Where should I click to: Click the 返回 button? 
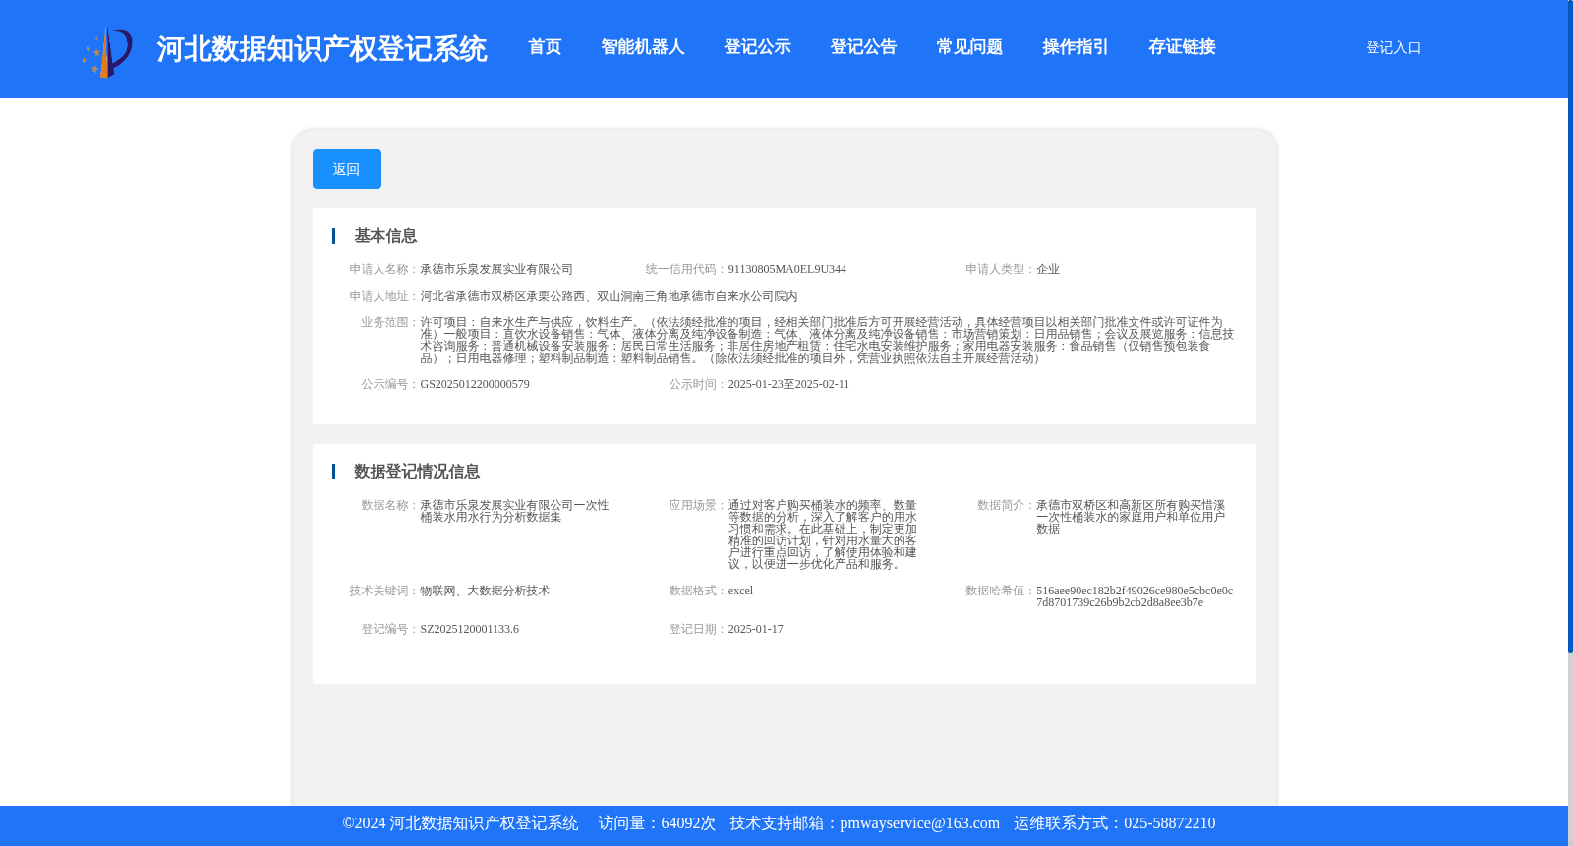pos(347,169)
